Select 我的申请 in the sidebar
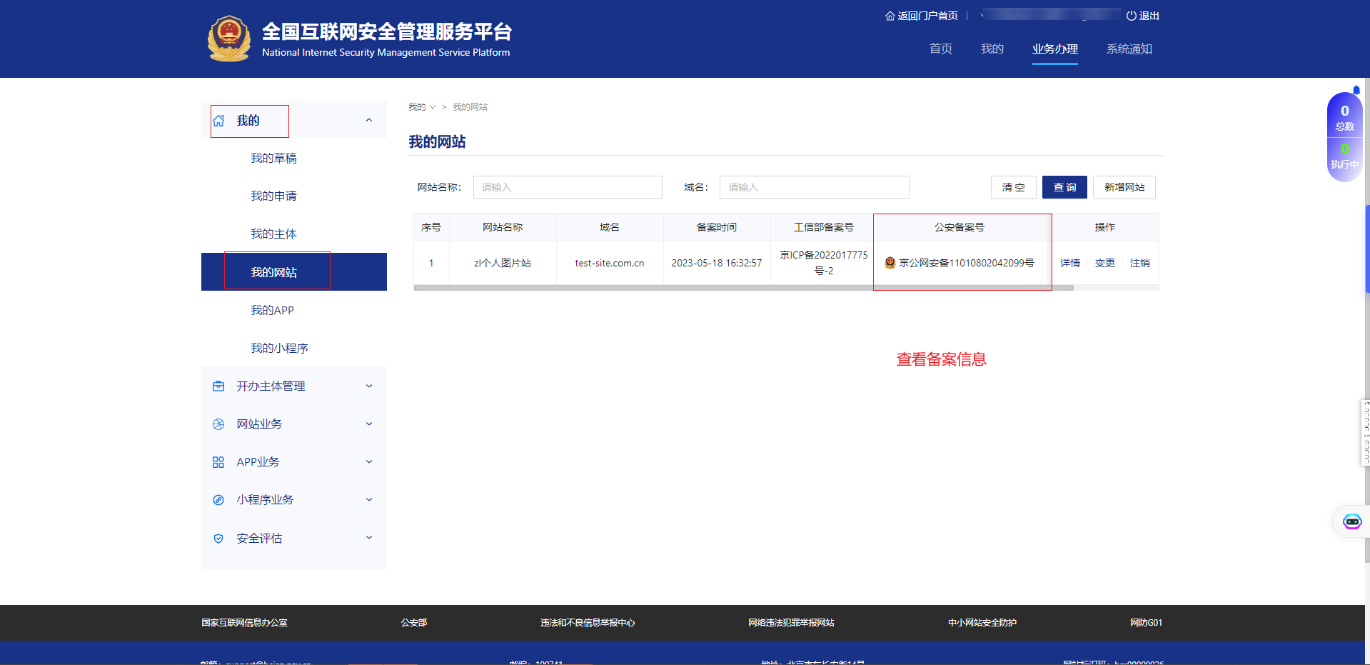This screenshot has width=1370, height=665. [273, 196]
